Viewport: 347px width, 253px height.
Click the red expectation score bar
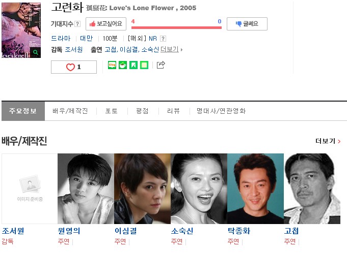176,27
